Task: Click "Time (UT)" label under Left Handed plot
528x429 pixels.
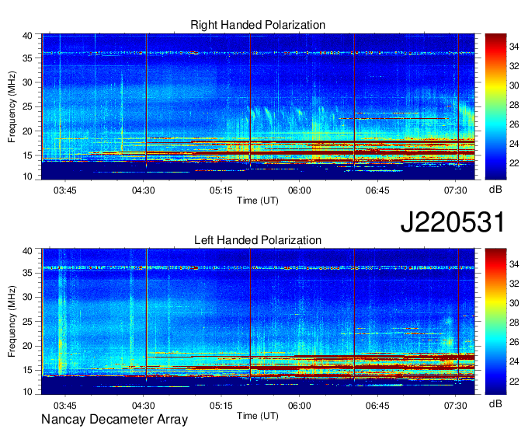Action: click(x=258, y=416)
